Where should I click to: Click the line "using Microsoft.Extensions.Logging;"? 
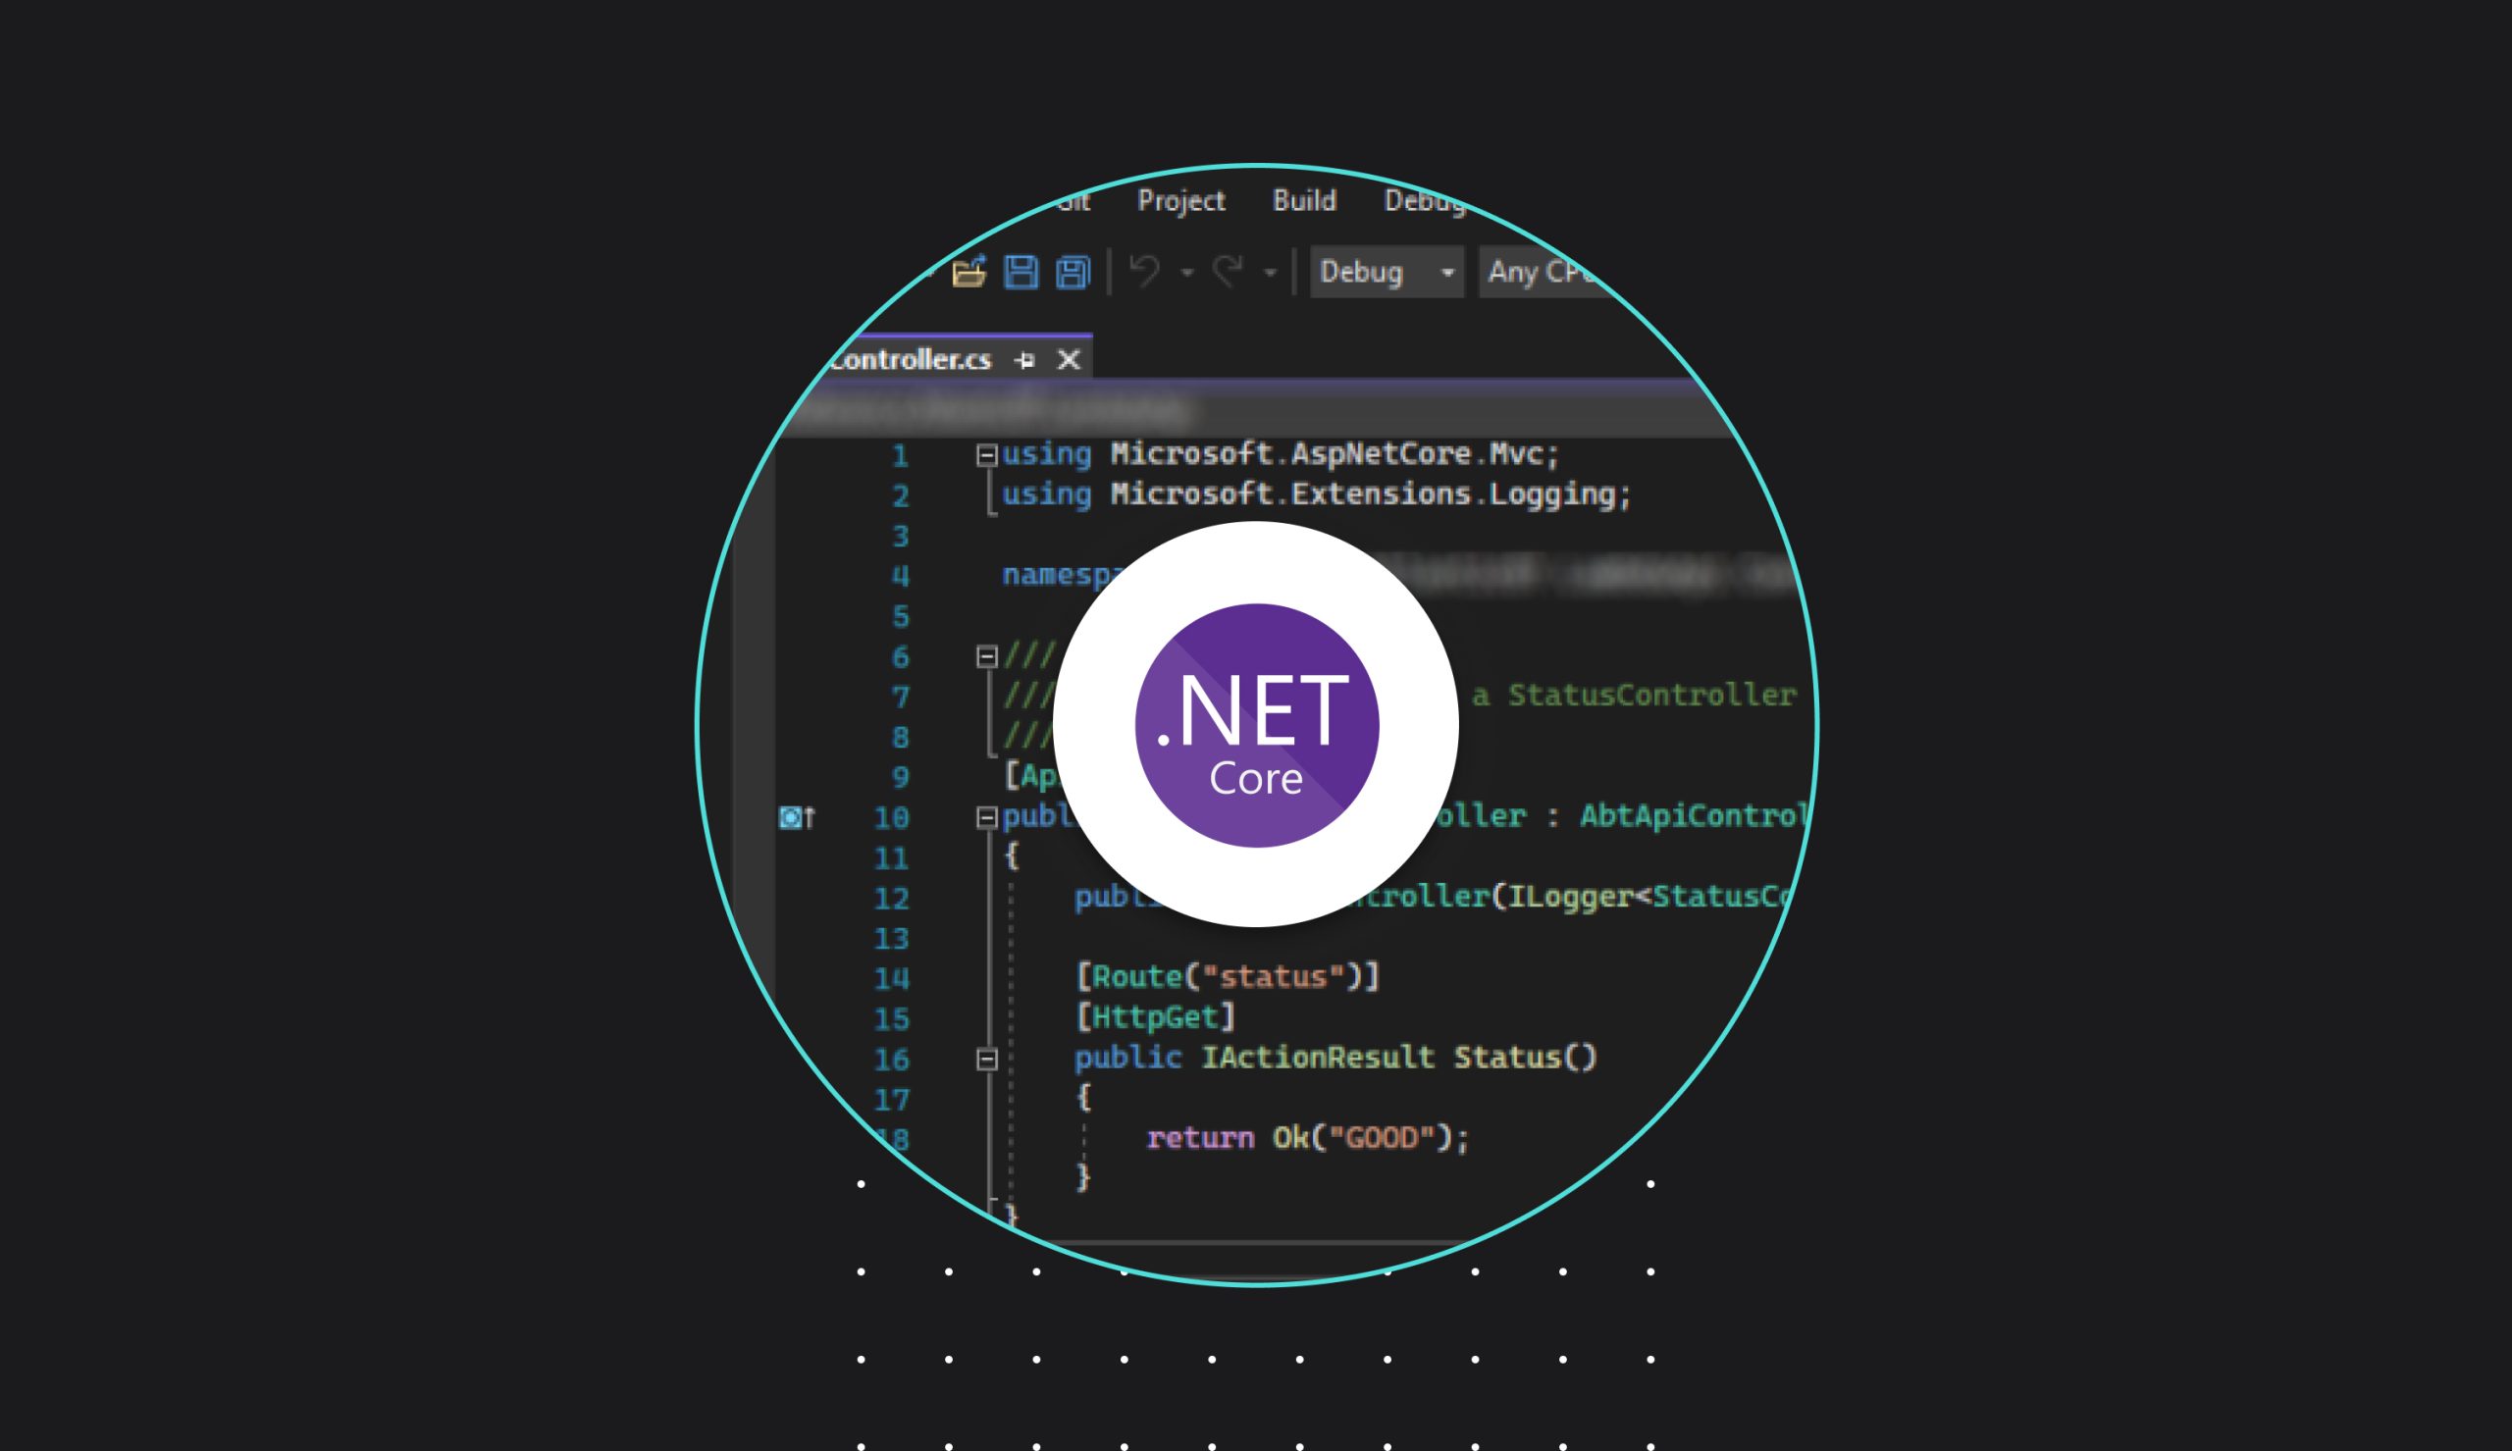1316,494
